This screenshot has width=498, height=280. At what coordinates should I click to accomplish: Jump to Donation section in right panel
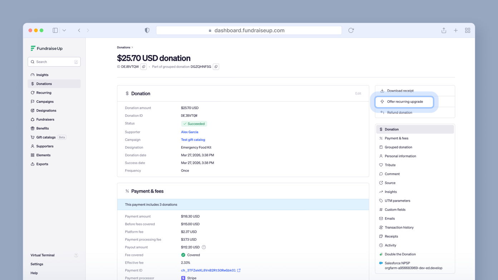pyautogui.click(x=415, y=129)
